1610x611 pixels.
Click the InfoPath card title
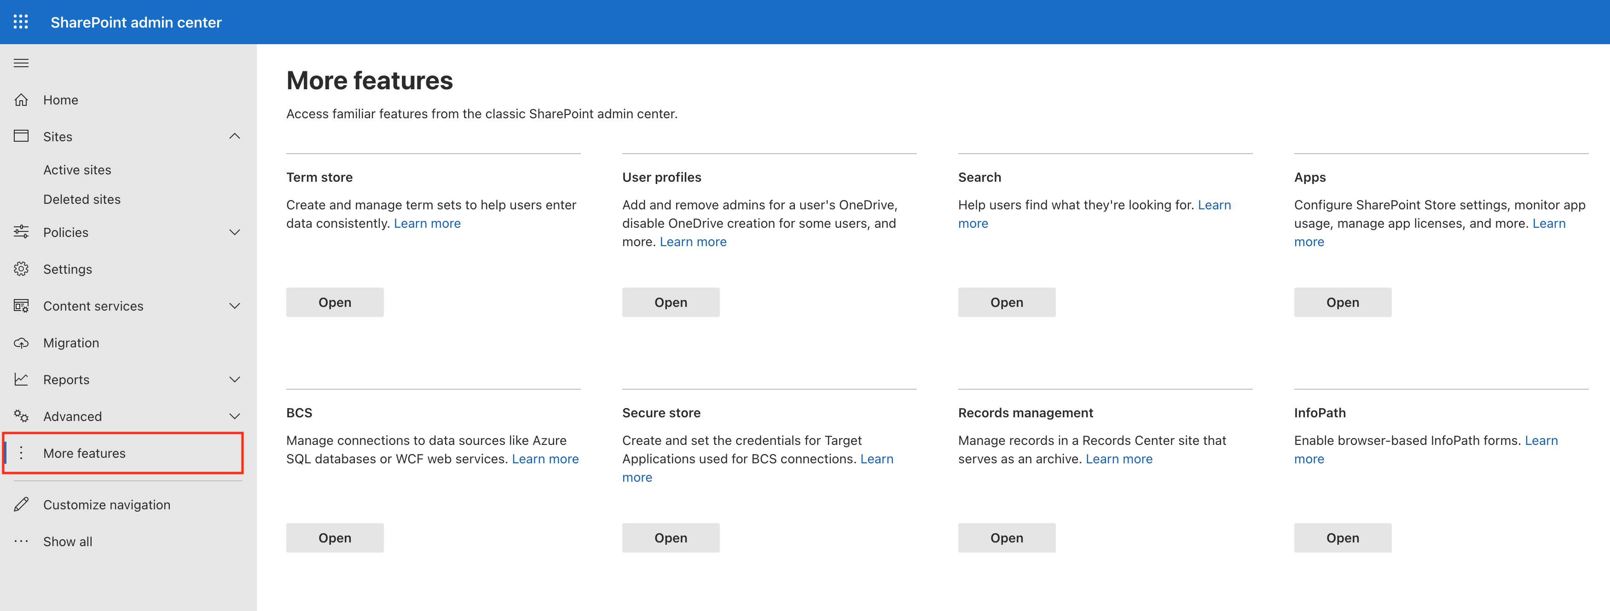(1320, 413)
